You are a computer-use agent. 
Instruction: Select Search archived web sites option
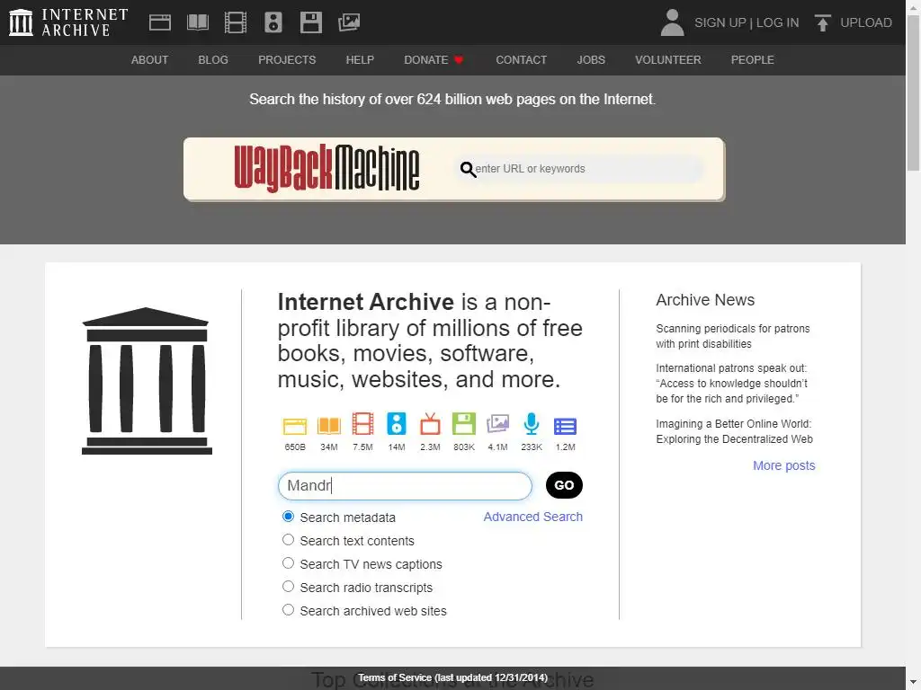click(x=288, y=610)
